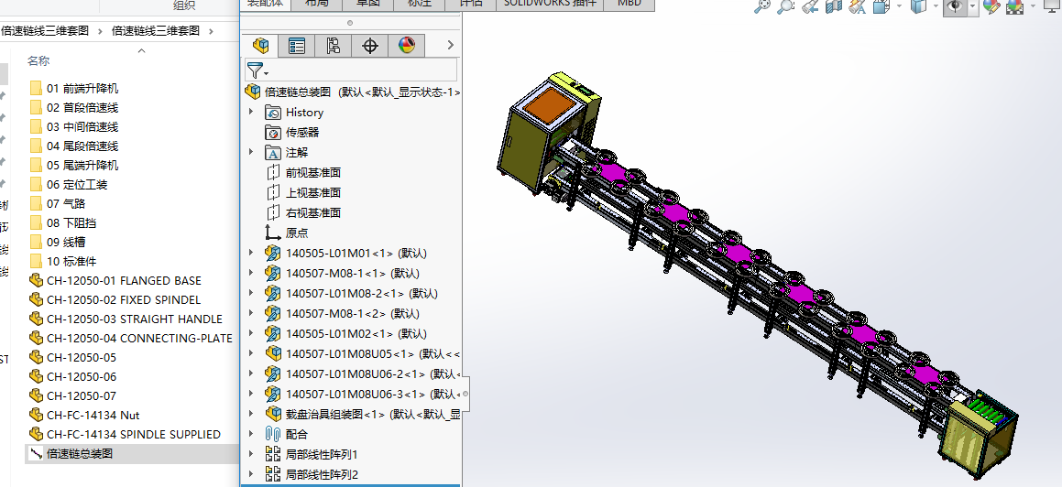This screenshot has height=487, width=1062.
Task: Open the 10 标准件 folder in Explorer
Action: coord(63,261)
